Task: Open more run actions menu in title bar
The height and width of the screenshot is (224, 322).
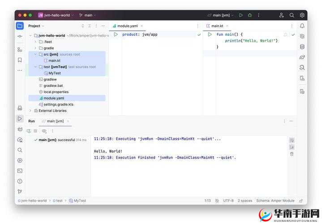Action: [x=258, y=15]
